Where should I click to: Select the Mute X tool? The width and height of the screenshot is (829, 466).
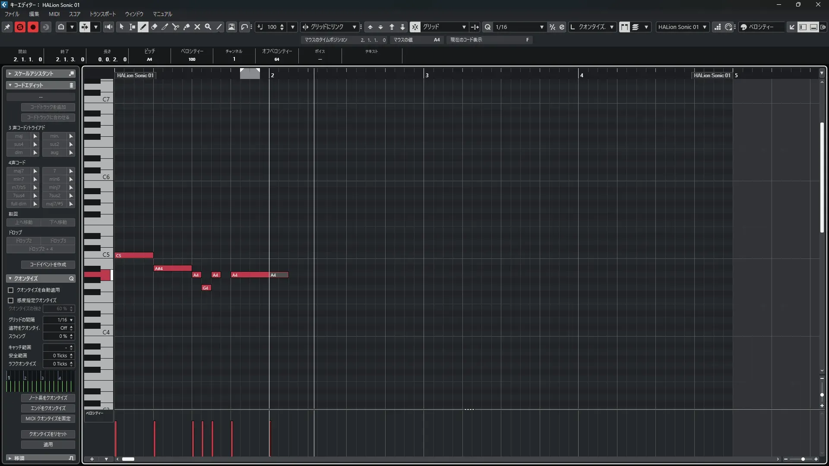197,27
